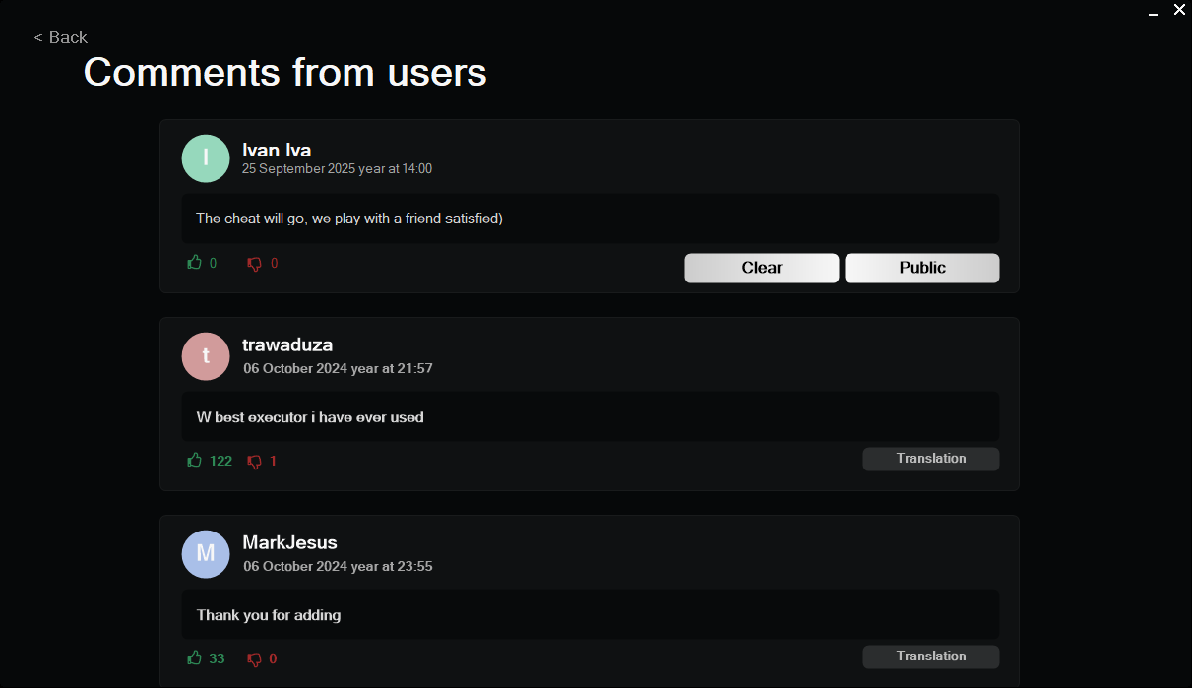Thumbs down MarkJesus's comment

coord(254,659)
